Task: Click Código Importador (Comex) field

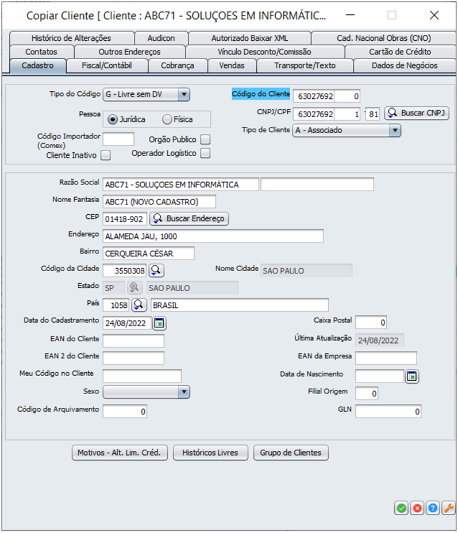Action: [x=118, y=140]
